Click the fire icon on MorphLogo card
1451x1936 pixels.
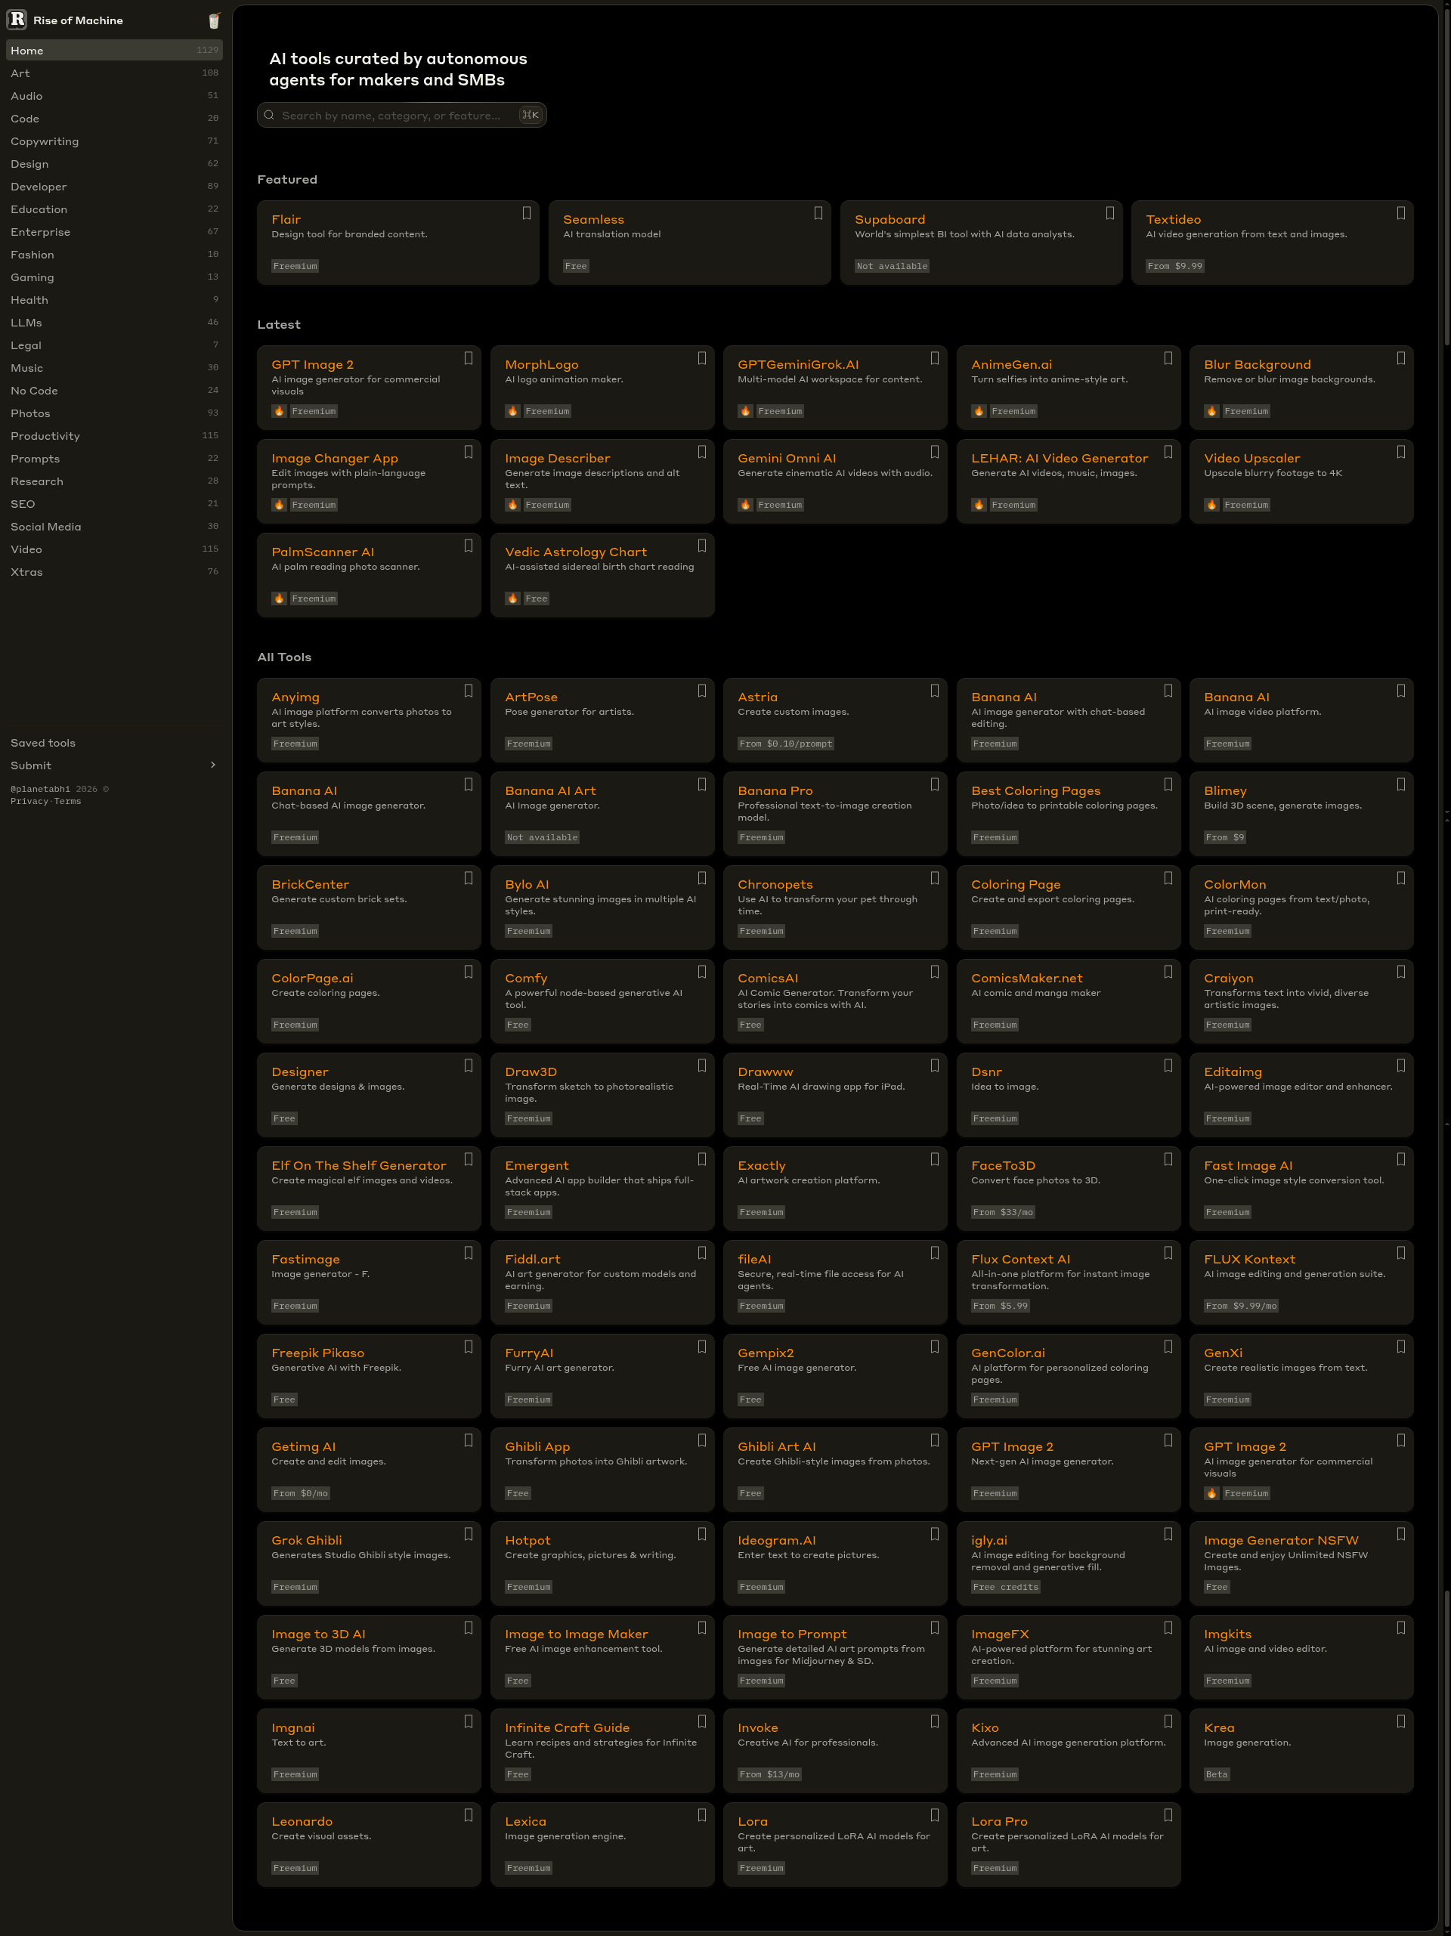(513, 411)
